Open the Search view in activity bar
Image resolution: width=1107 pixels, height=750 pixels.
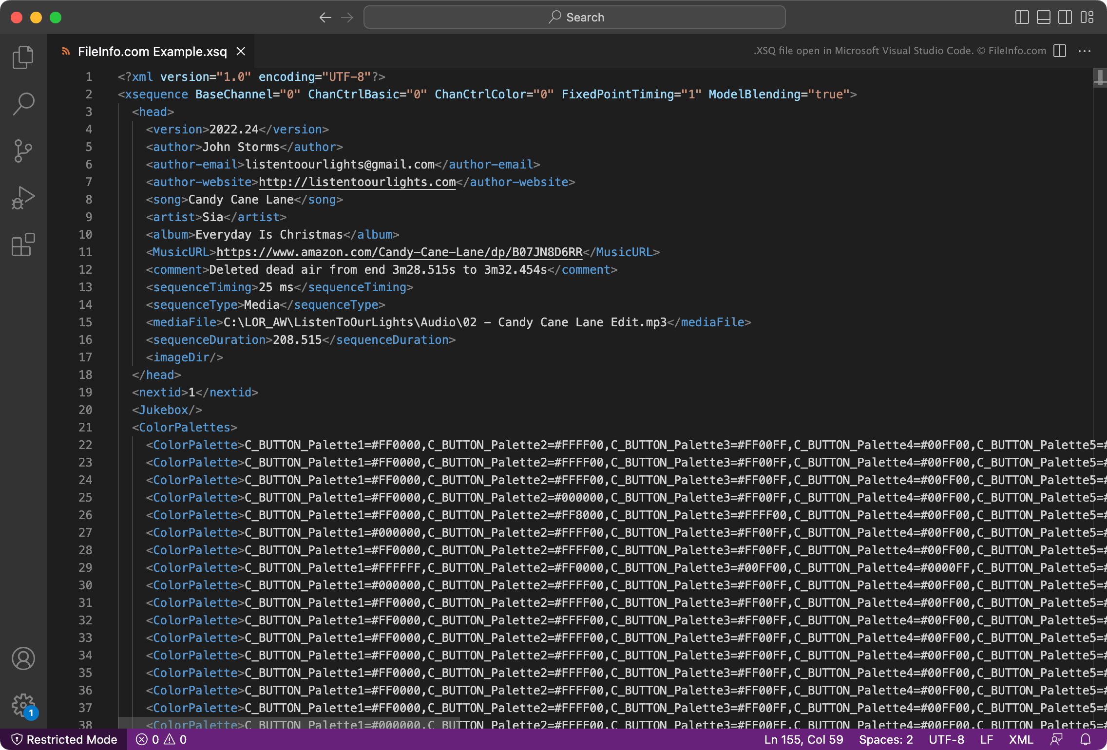point(23,104)
